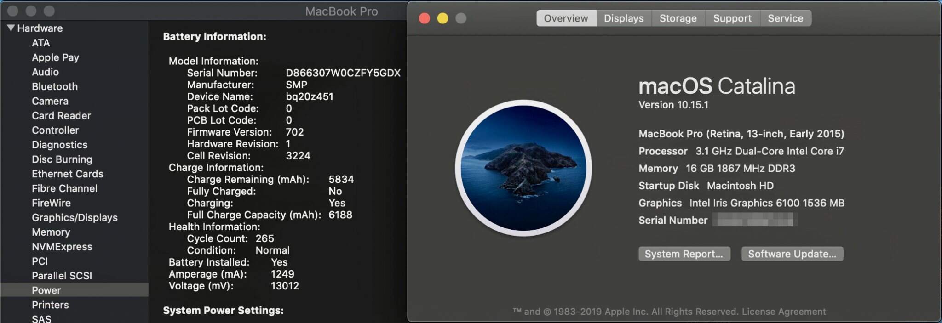Go to the Service tab
The image size is (942, 323).
tap(785, 18)
